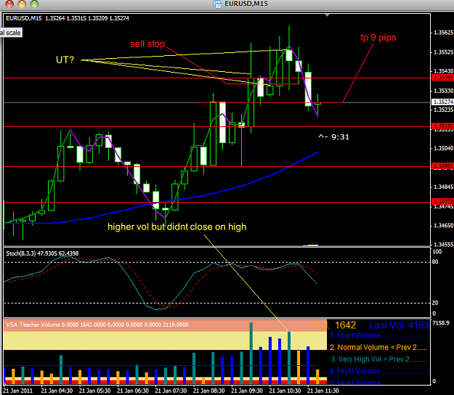454x395 pixels.
Task: Click the 'al scale' tooltip label
Action: (11, 33)
